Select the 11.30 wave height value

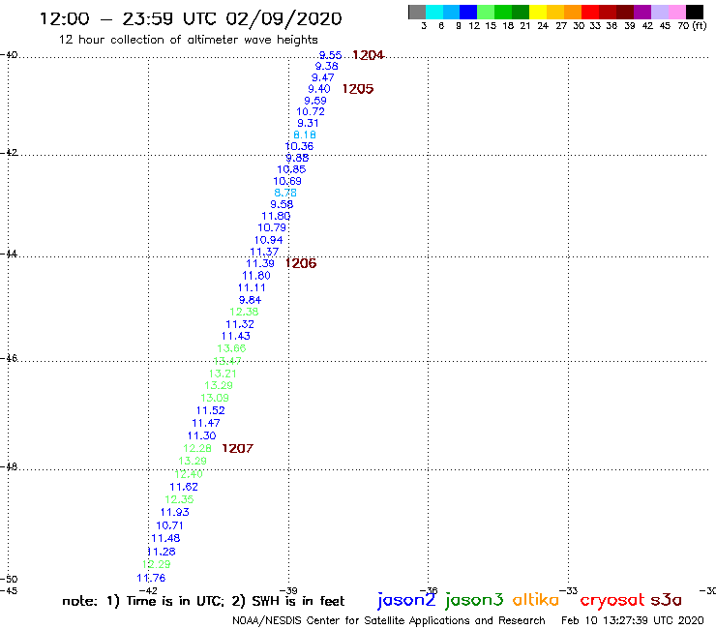click(202, 435)
